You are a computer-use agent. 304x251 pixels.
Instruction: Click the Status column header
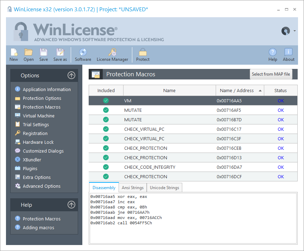pyautogui.click(x=280, y=90)
